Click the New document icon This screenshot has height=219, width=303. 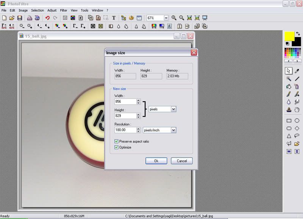click(x=4, y=18)
